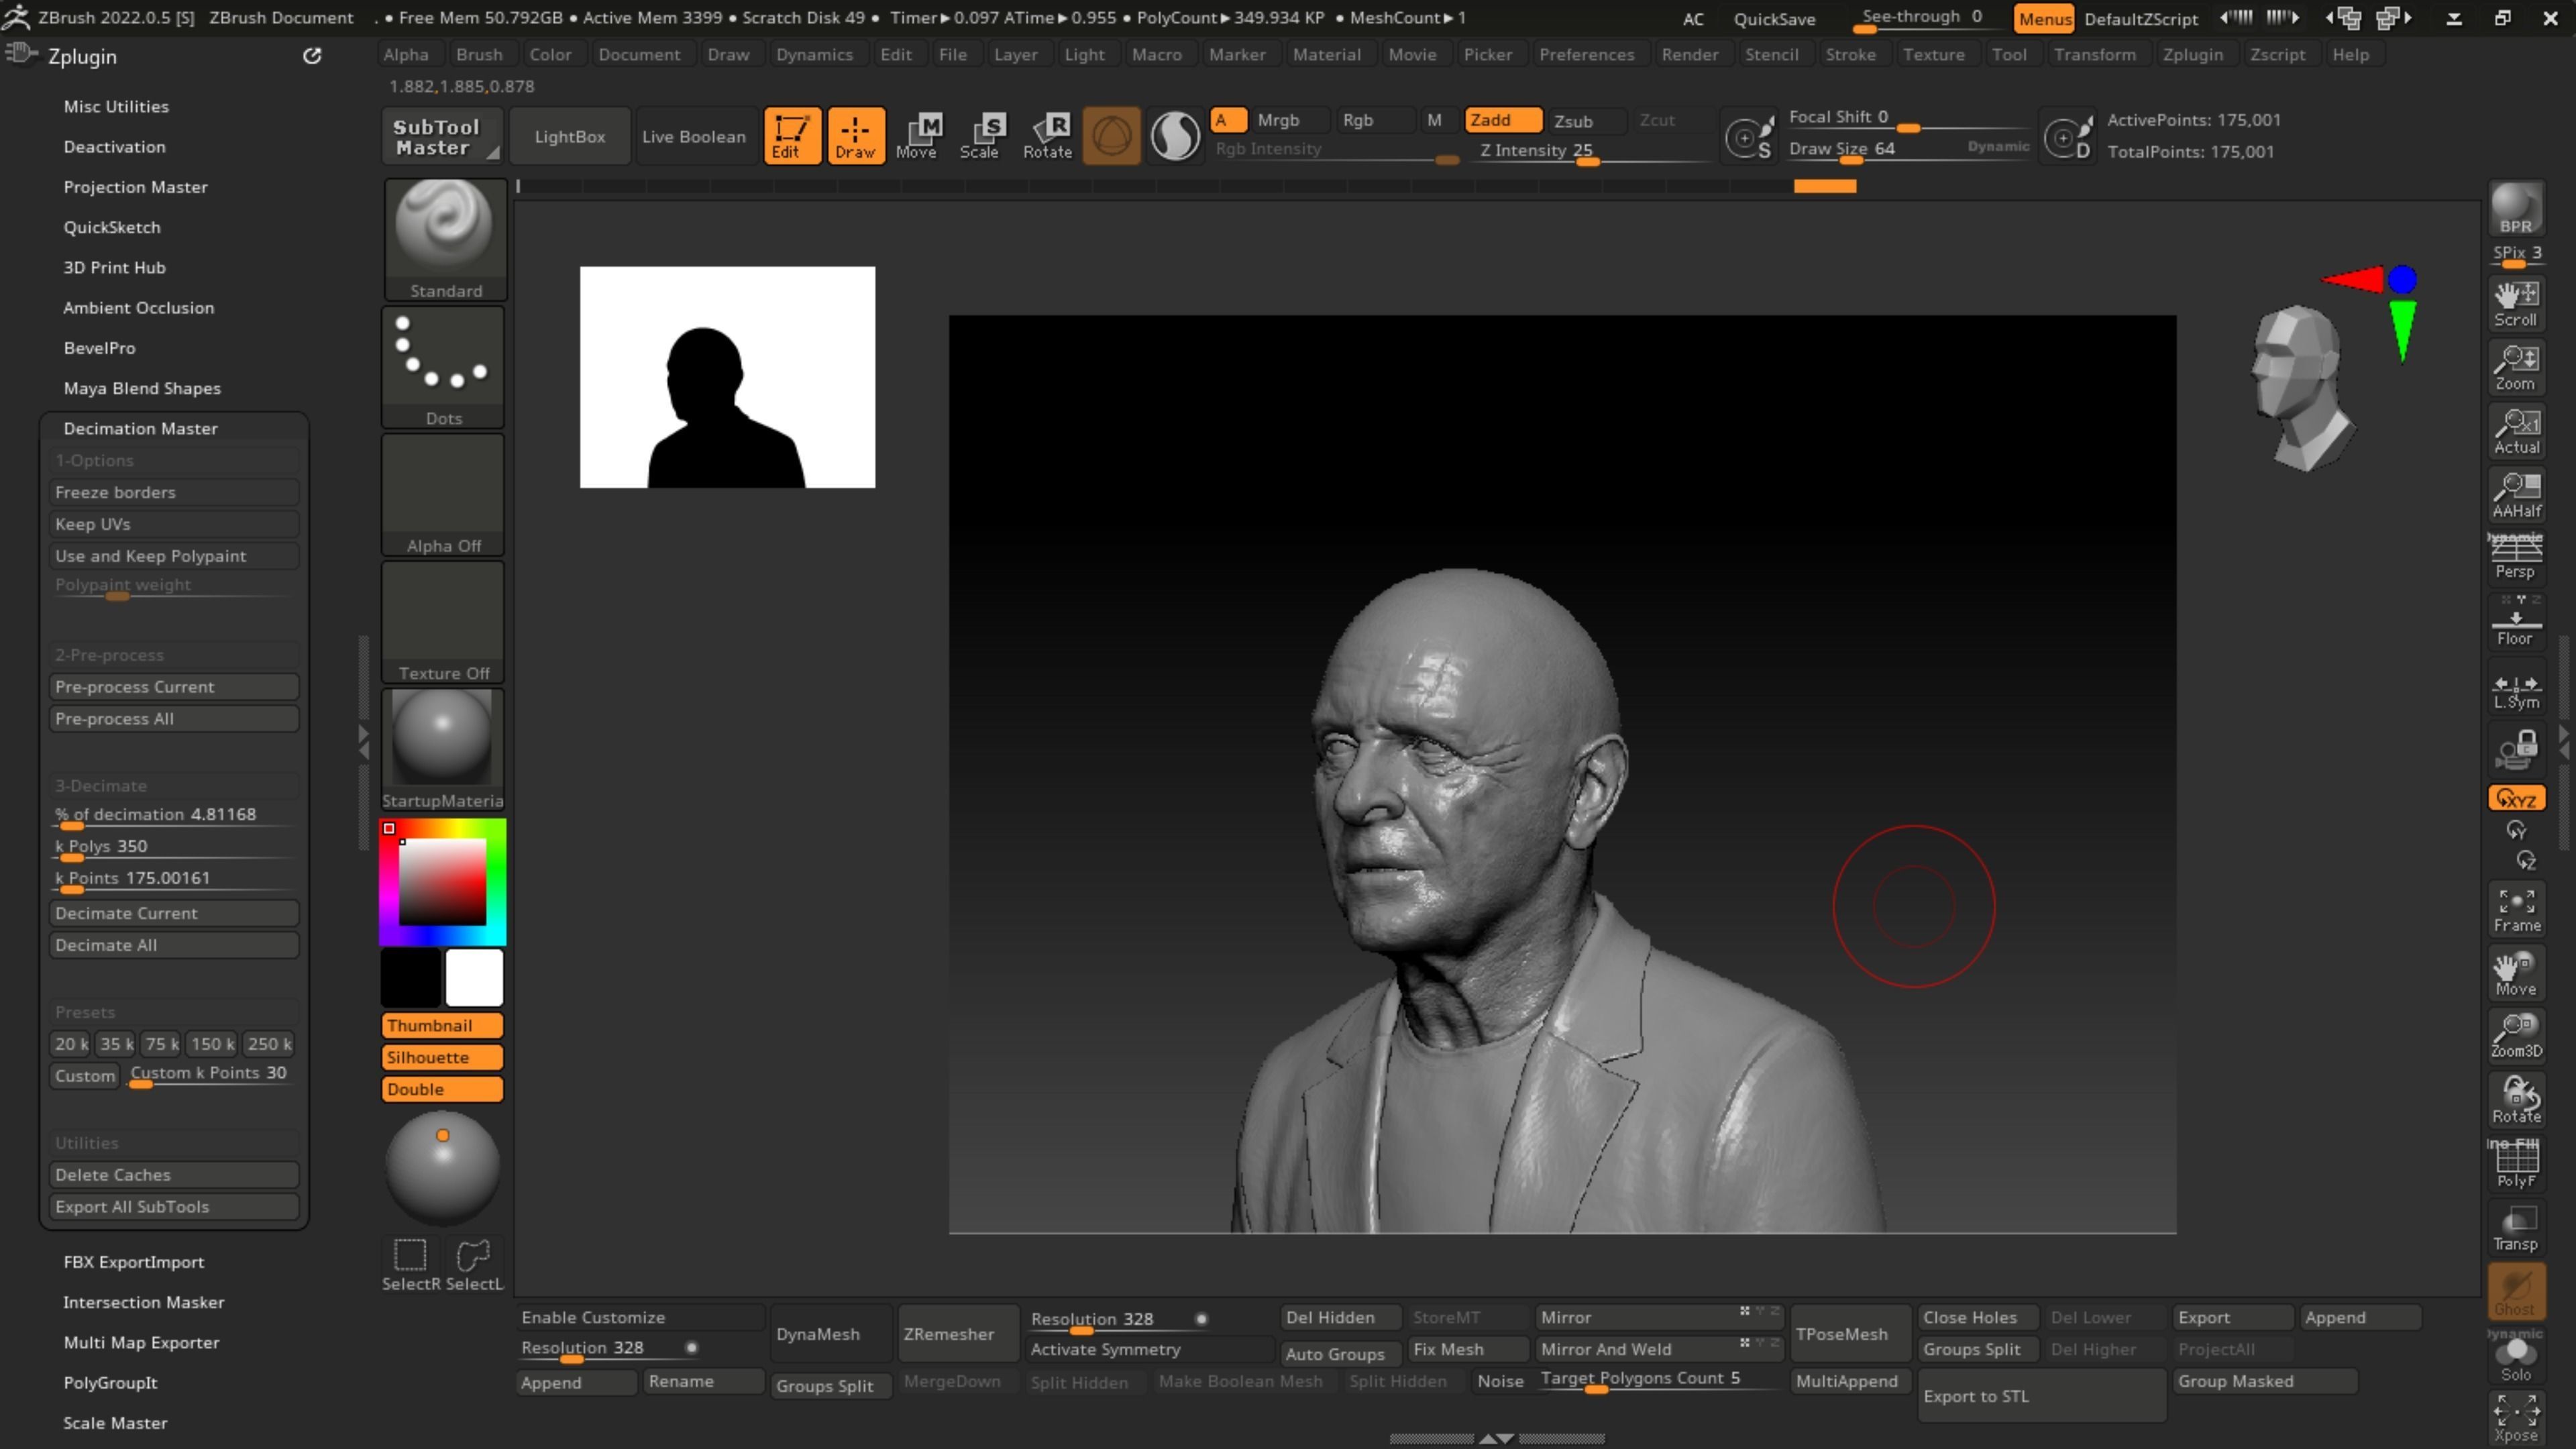Screen dimensions: 2576x1449
Task: Expand the 3D Print Hub section
Action: tap(114, 267)
